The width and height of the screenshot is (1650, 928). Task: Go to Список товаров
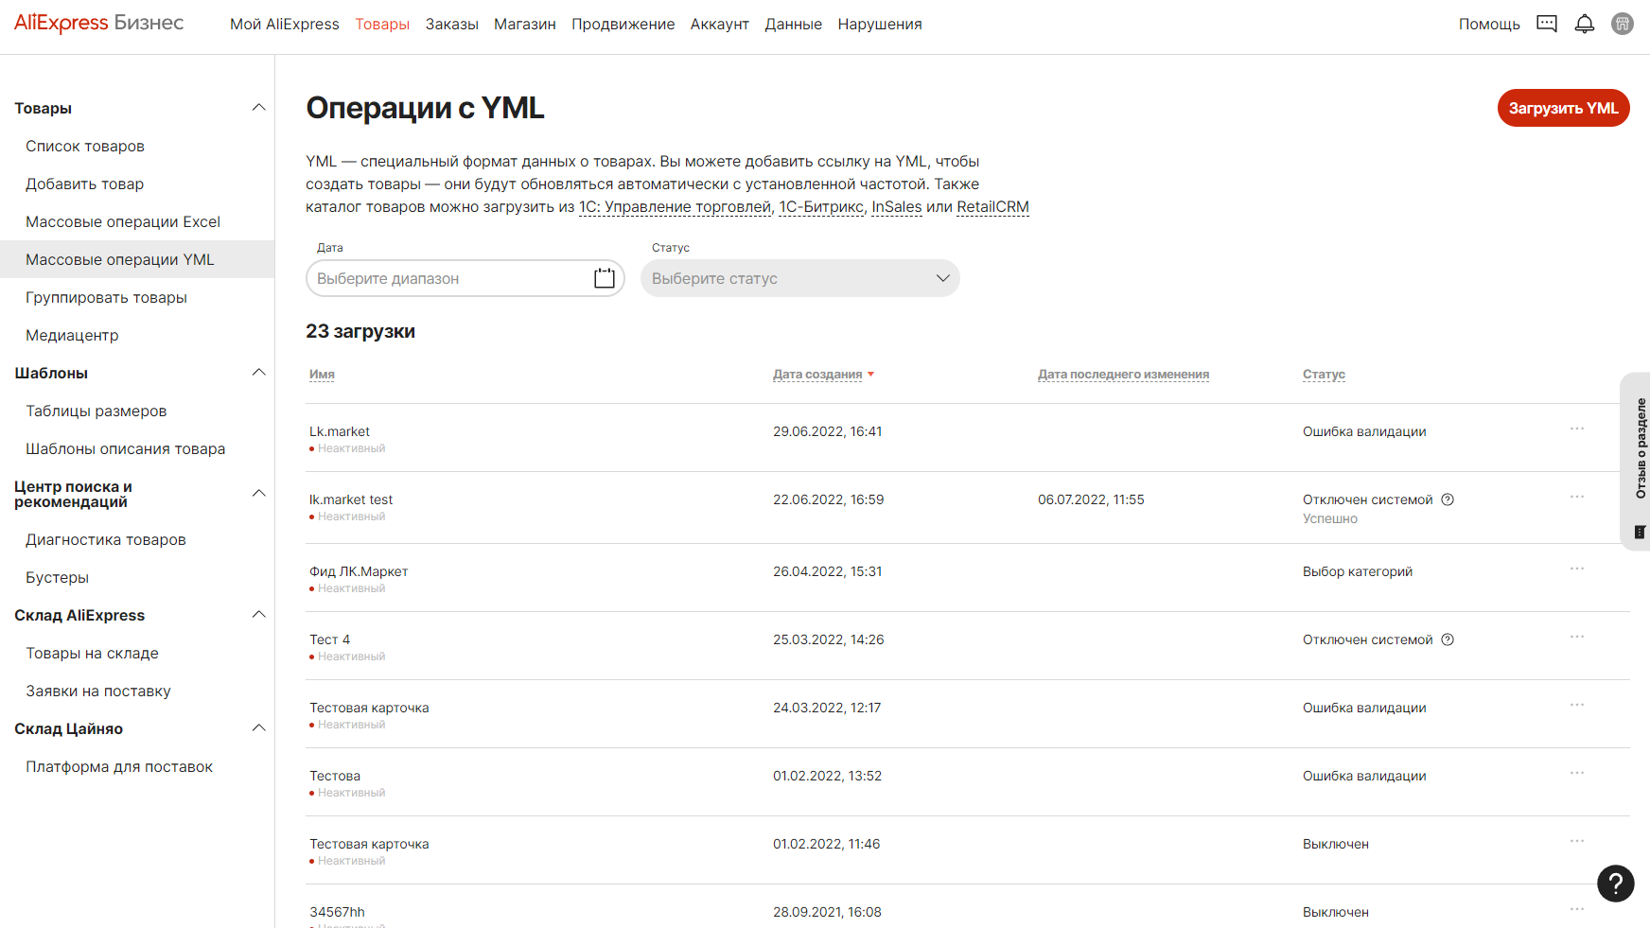click(x=85, y=146)
